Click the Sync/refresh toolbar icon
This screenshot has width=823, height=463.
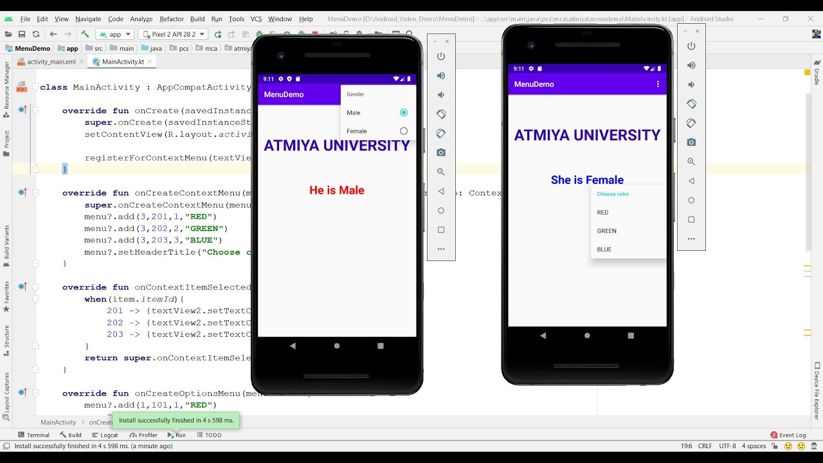pos(36,34)
